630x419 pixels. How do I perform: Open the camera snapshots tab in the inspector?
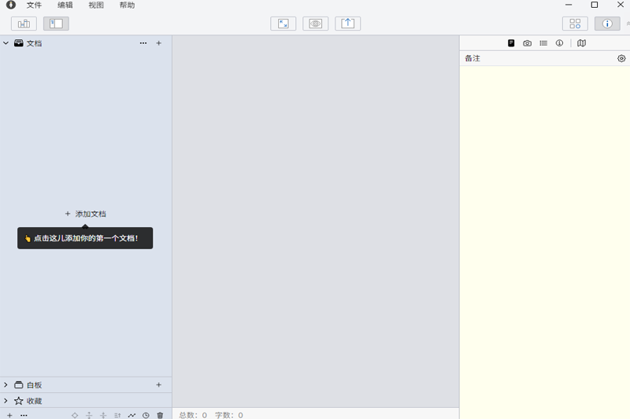point(527,43)
